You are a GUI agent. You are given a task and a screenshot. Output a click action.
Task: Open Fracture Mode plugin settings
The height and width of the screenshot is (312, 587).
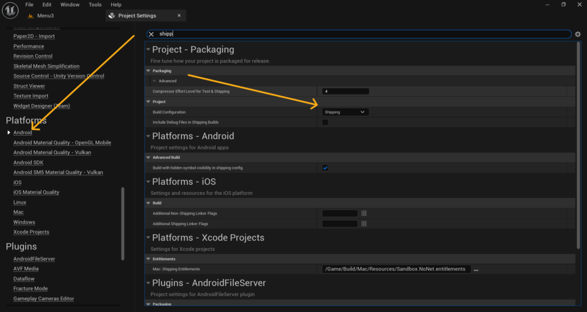(x=30, y=289)
